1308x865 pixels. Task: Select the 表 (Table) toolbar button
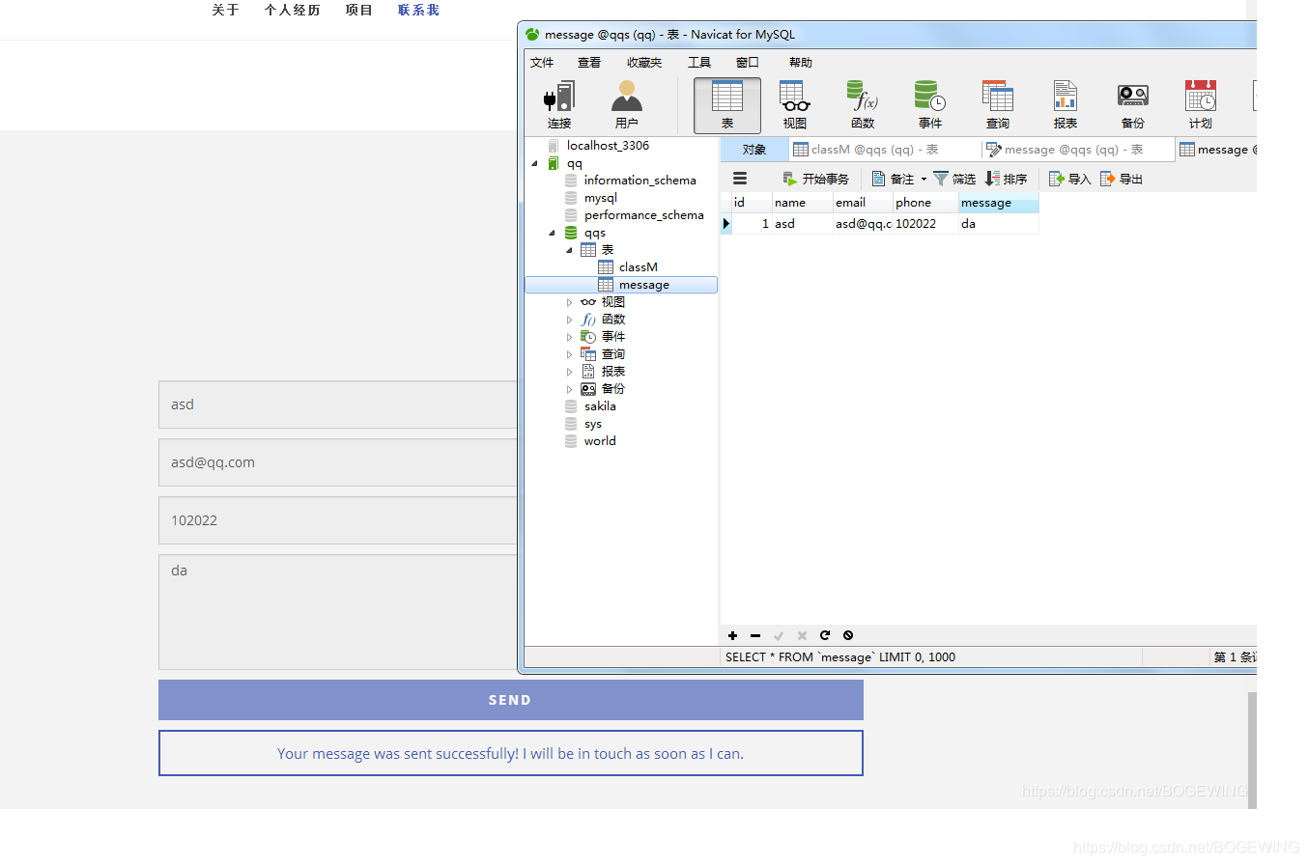click(x=727, y=105)
